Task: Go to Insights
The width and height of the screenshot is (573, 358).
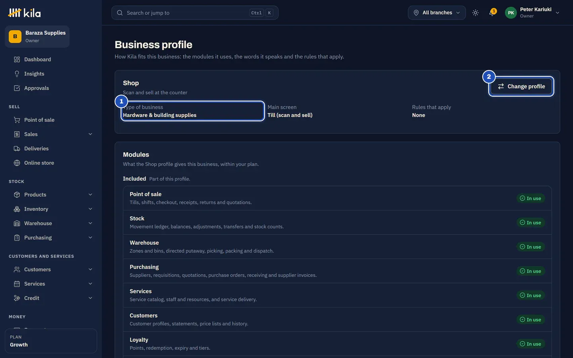Action: coord(51,74)
